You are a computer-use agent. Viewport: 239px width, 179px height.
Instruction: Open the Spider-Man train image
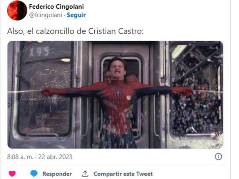[x=115, y=95]
